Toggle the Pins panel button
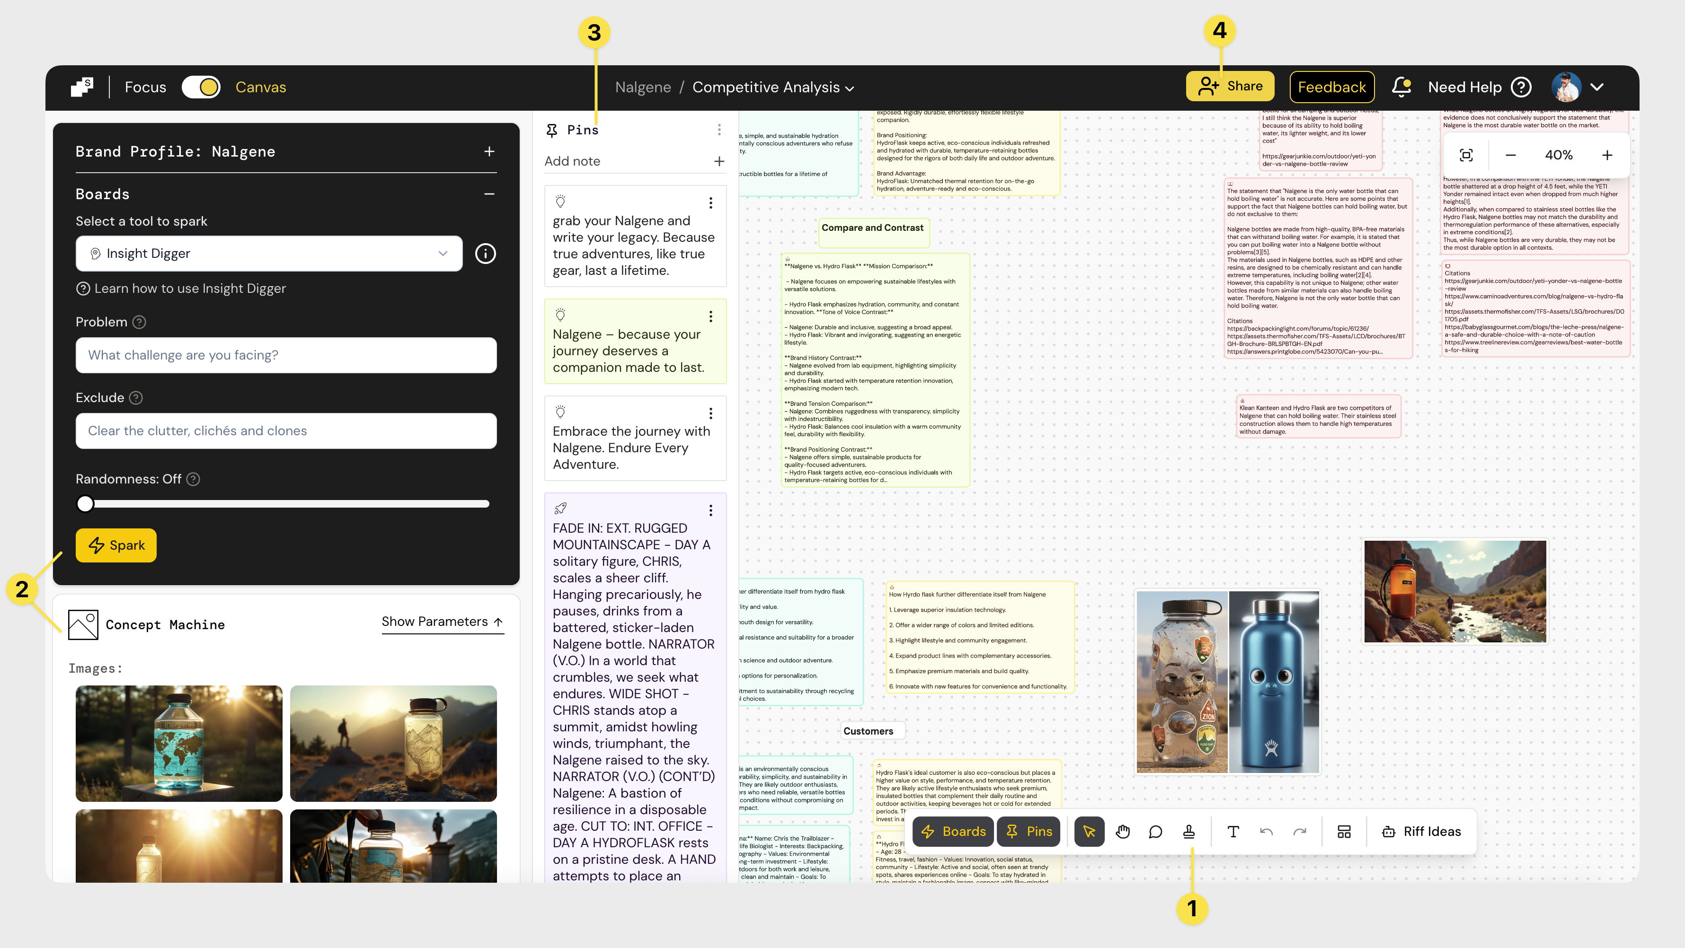This screenshot has width=1685, height=948. tap(1029, 832)
